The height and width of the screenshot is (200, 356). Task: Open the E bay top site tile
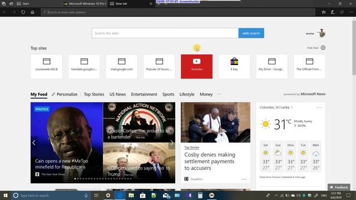pyautogui.click(x=234, y=67)
